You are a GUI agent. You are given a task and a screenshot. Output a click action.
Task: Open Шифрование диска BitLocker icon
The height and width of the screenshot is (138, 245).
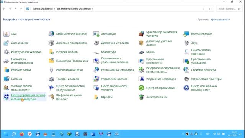click(51, 97)
